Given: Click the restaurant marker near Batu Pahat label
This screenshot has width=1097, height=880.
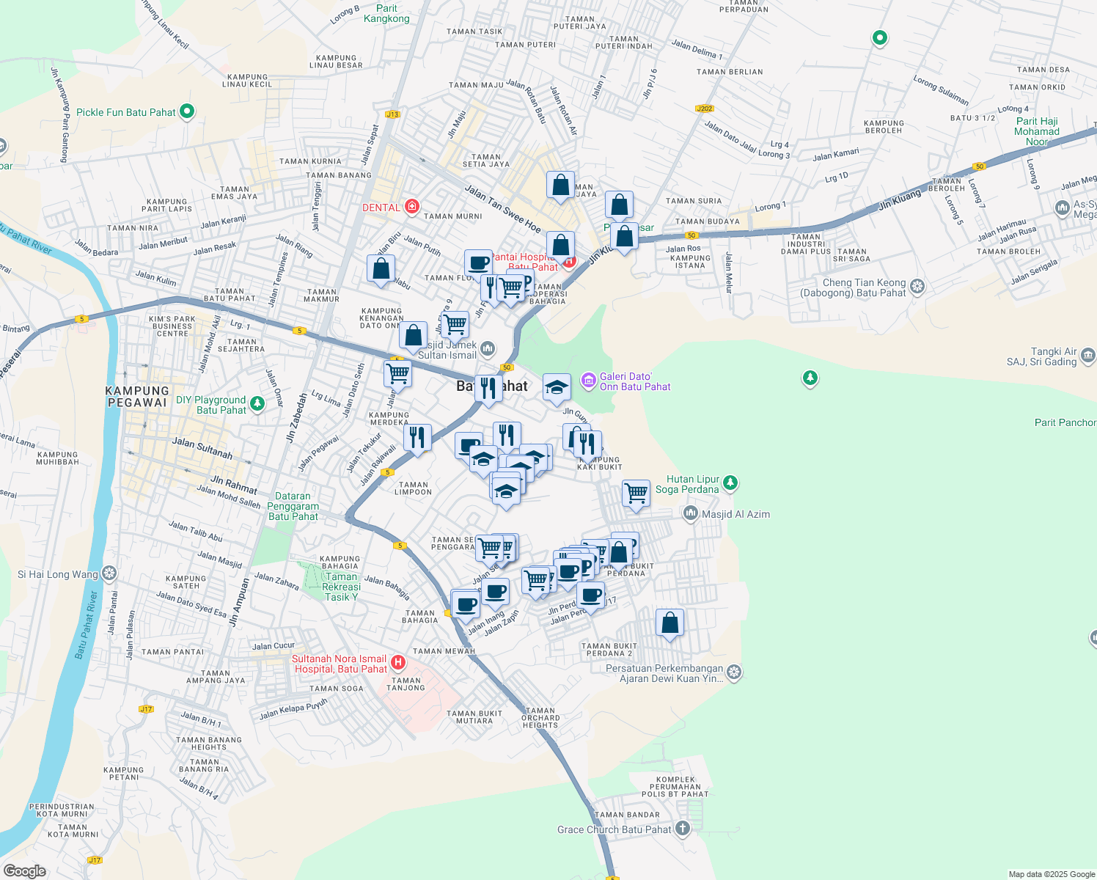Looking at the screenshot, I should click(x=488, y=386).
